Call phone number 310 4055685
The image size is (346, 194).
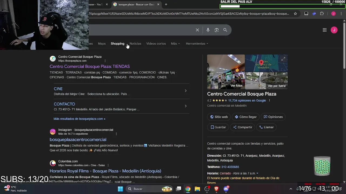point(230,167)
